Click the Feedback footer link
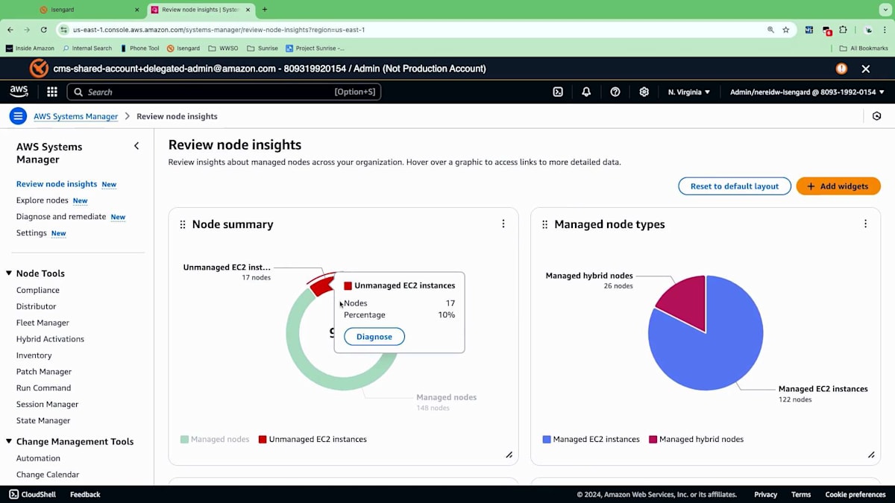 coord(85,494)
